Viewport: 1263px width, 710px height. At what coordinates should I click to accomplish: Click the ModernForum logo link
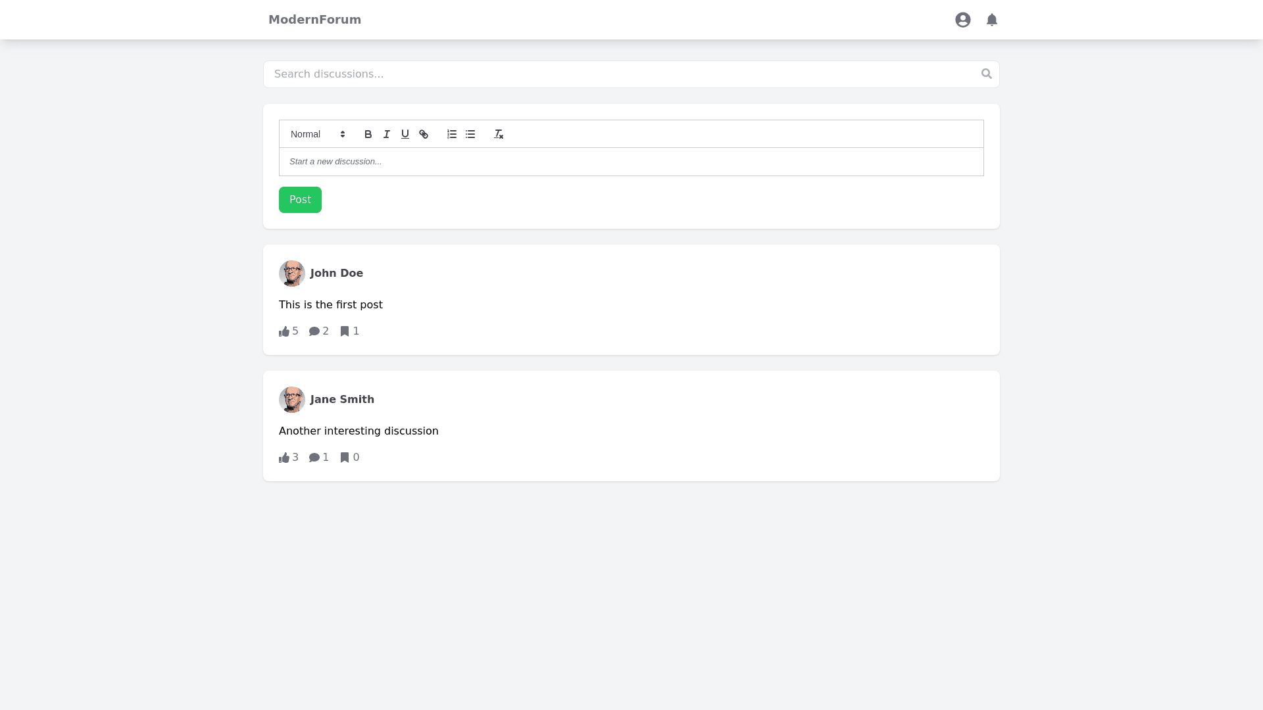pos(314,20)
